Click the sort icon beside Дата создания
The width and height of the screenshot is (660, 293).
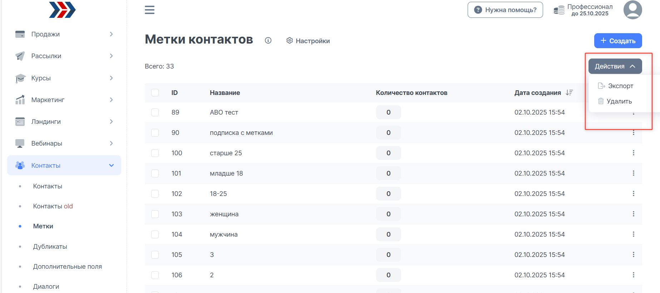tap(569, 93)
